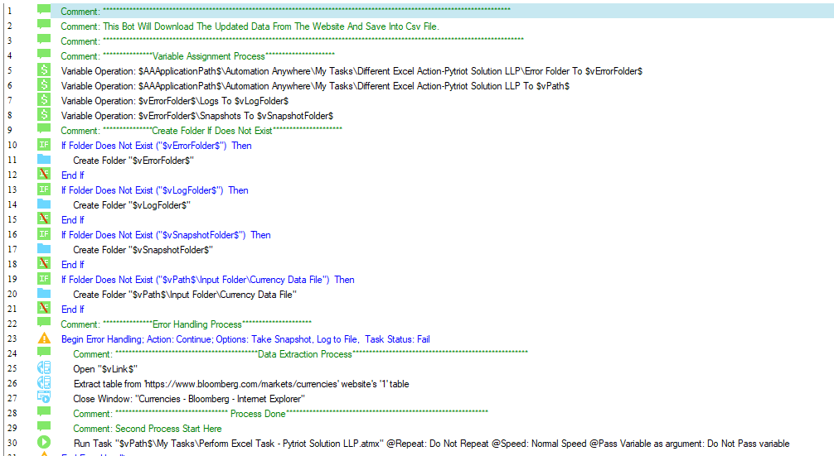Select variable operation assigning to $vPath$
The image size is (834, 456).
(x=315, y=86)
